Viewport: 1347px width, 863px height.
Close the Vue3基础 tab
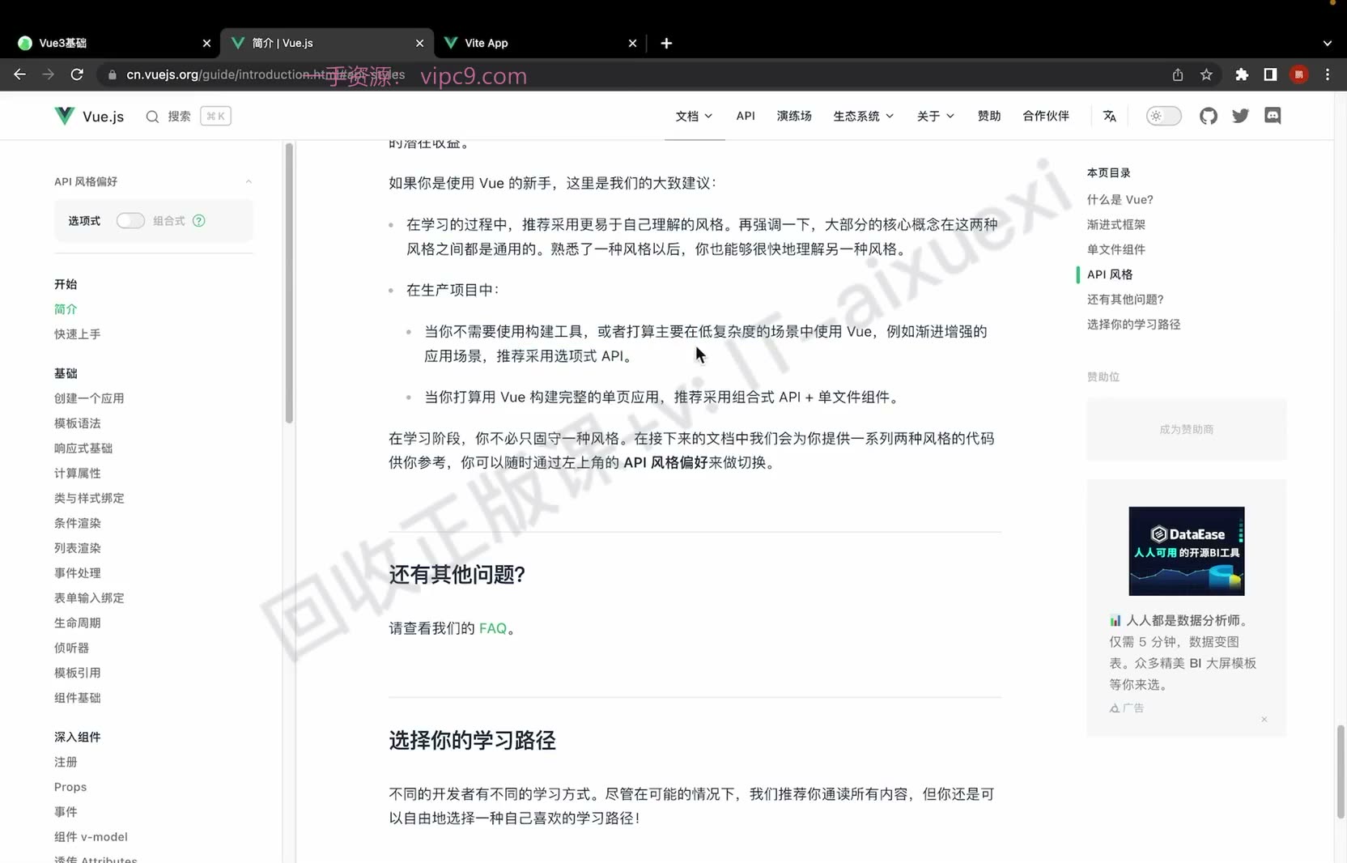coord(206,43)
